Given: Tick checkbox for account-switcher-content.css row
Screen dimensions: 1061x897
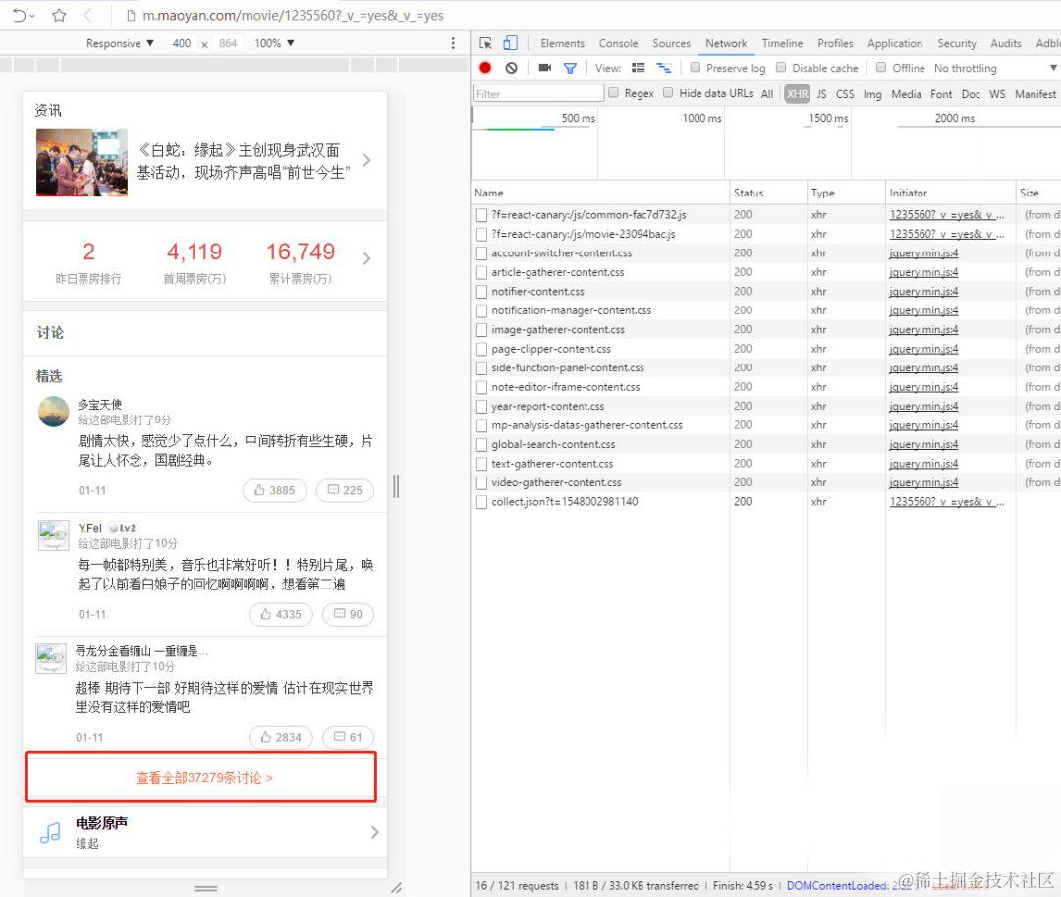Looking at the screenshot, I should (x=481, y=253).
